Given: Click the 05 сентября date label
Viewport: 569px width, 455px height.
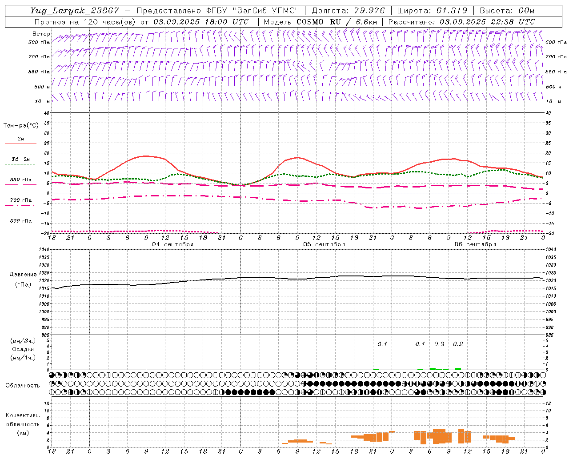Looking at the screenshot, I should pyautogui.click(x=324, y=244).
